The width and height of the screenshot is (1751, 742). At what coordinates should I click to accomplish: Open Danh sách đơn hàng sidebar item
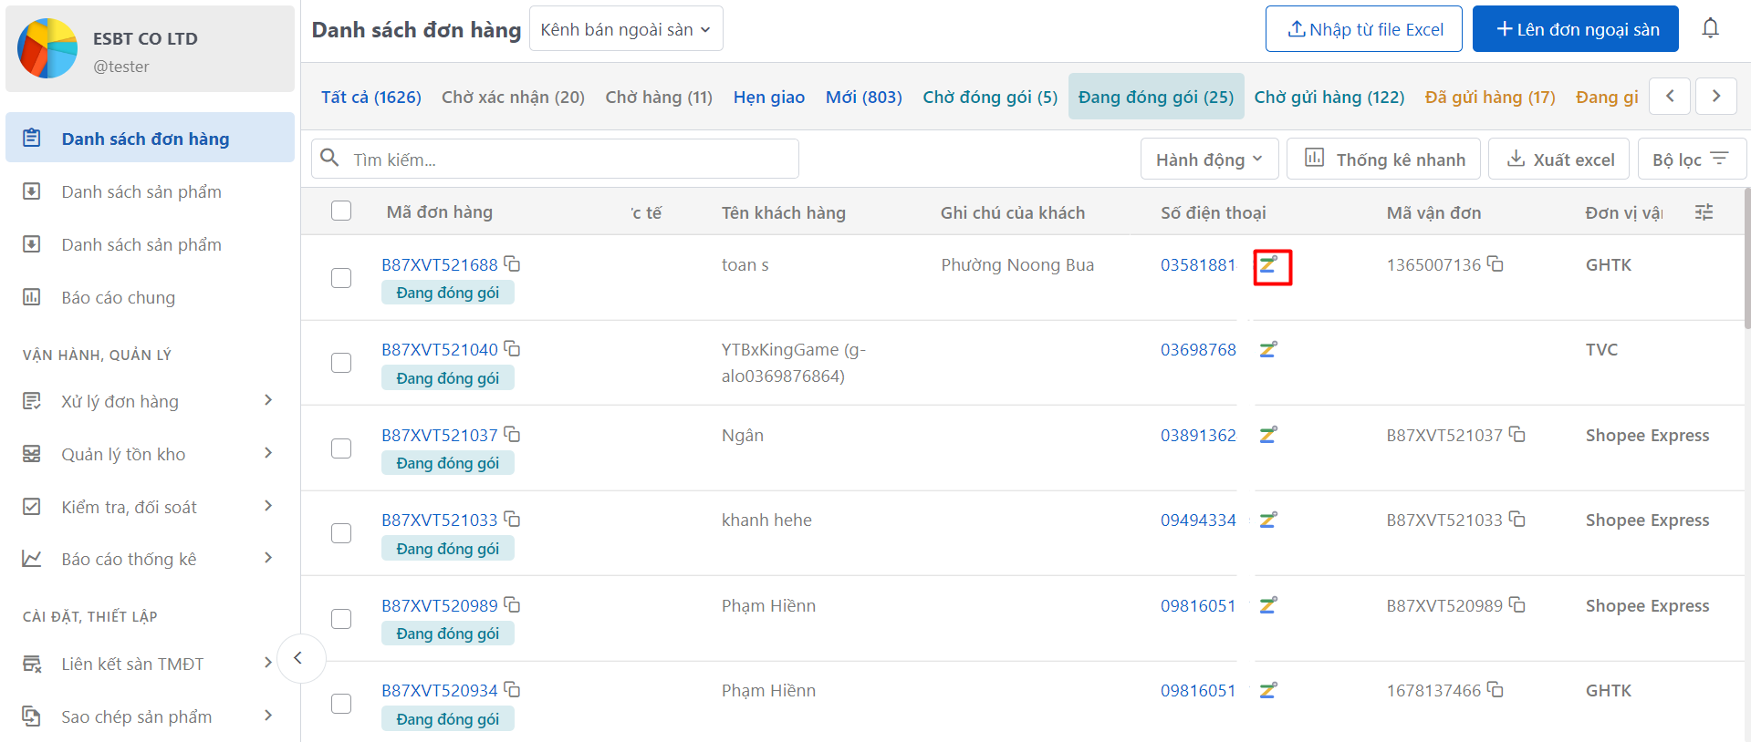150,139
